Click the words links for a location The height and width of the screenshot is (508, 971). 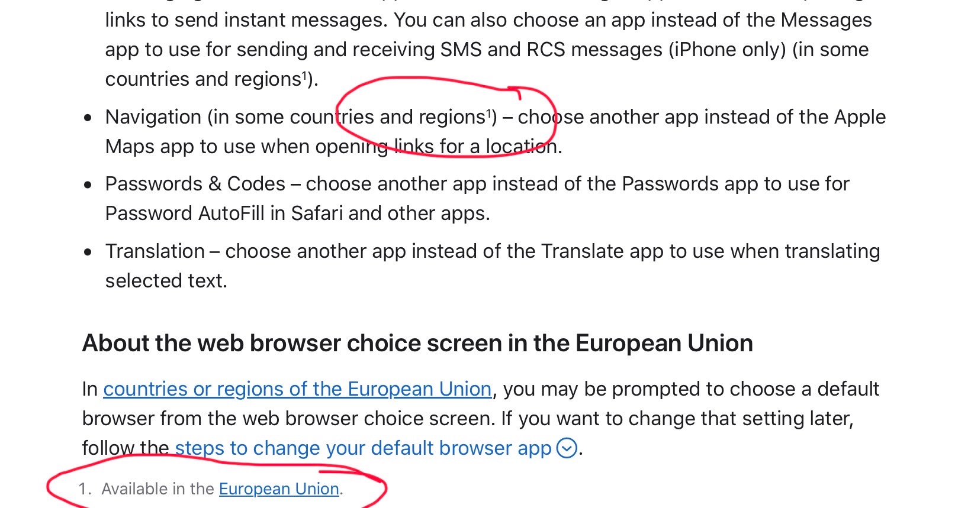[x=478, y=147]
